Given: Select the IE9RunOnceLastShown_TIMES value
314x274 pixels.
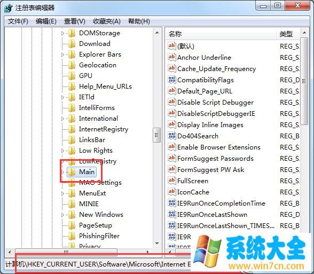Looking at the screenshot, I should click(x=226, y=226).
